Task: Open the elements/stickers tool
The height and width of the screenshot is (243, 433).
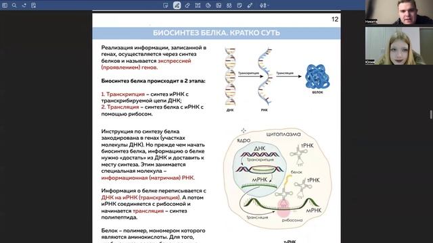Action: click(229, 5)
